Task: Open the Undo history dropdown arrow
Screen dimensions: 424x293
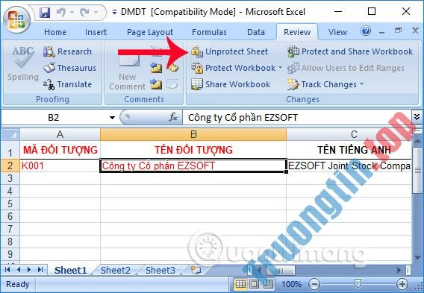Action: pos(72,13)
